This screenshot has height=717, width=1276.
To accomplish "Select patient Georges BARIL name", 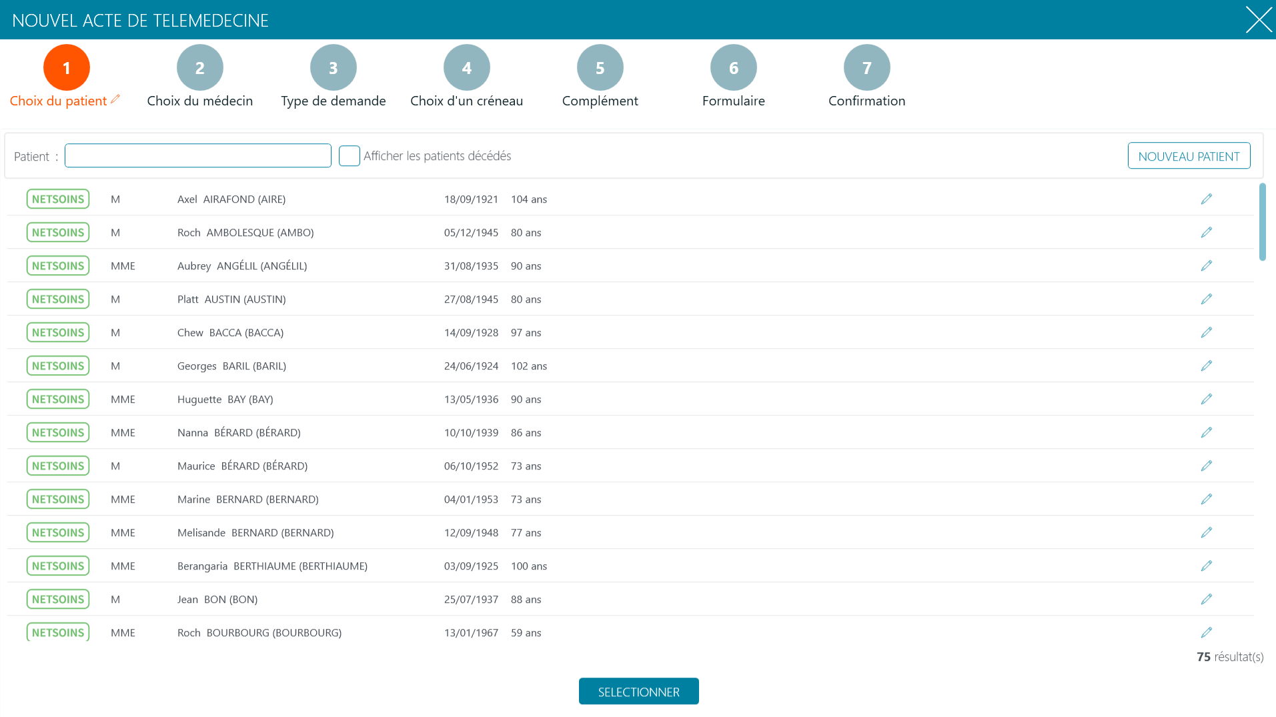I will [x=231, y=366].
